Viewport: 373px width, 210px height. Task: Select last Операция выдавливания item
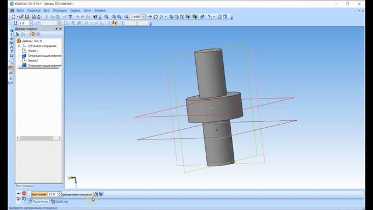pyautogui.click(x=45, y=65)
